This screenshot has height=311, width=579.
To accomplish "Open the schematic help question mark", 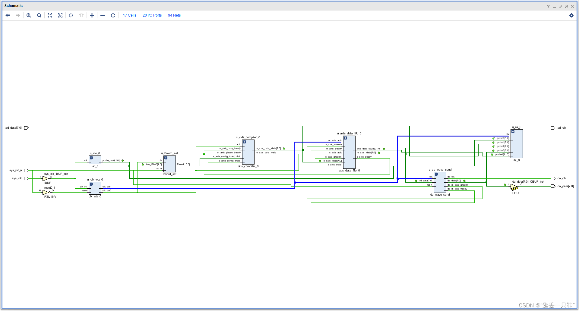I will tap(548, 6).
